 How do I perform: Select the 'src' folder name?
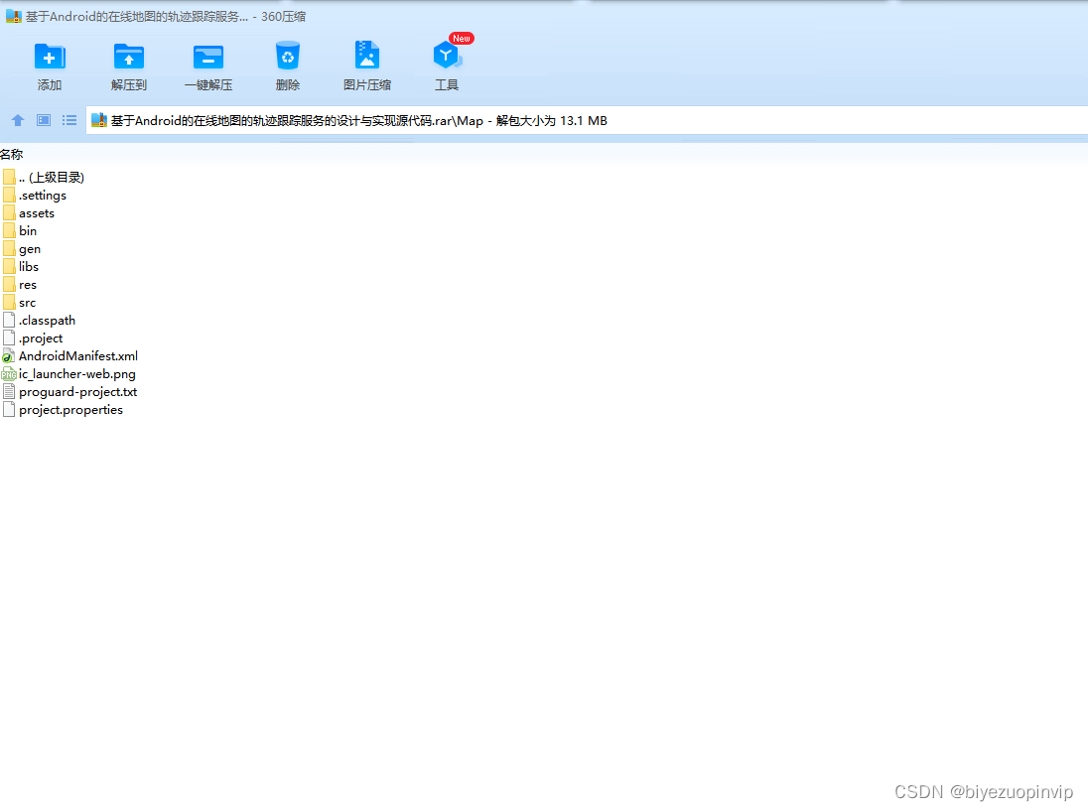coord(27,303)
